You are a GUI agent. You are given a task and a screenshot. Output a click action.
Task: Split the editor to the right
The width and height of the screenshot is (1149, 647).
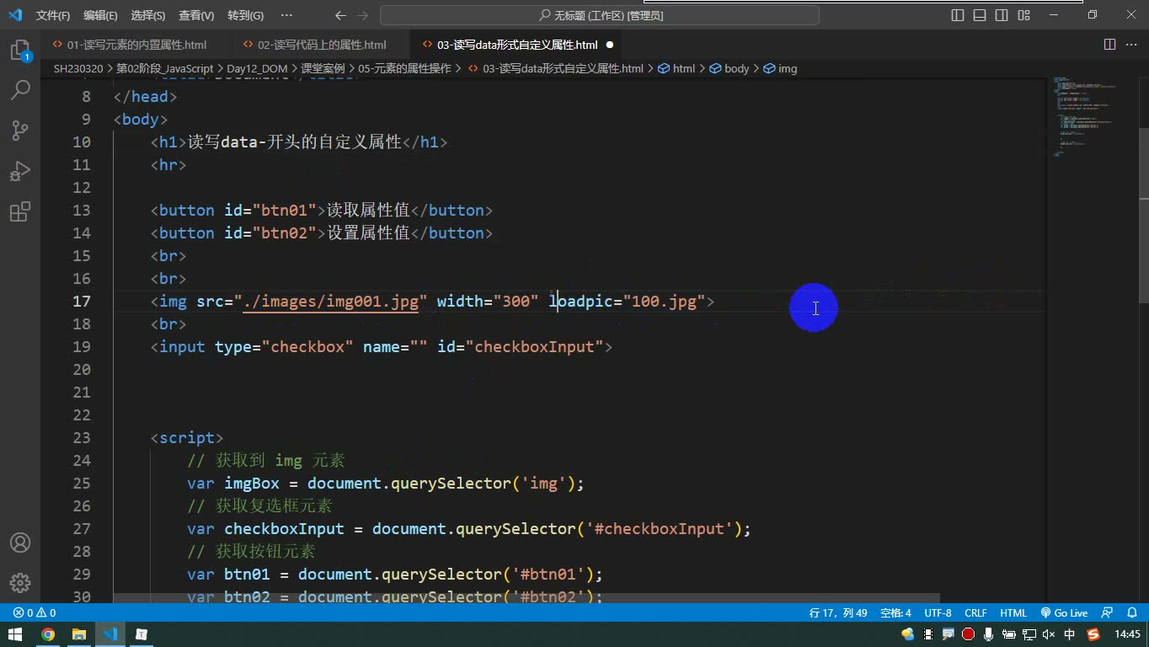1110,45
